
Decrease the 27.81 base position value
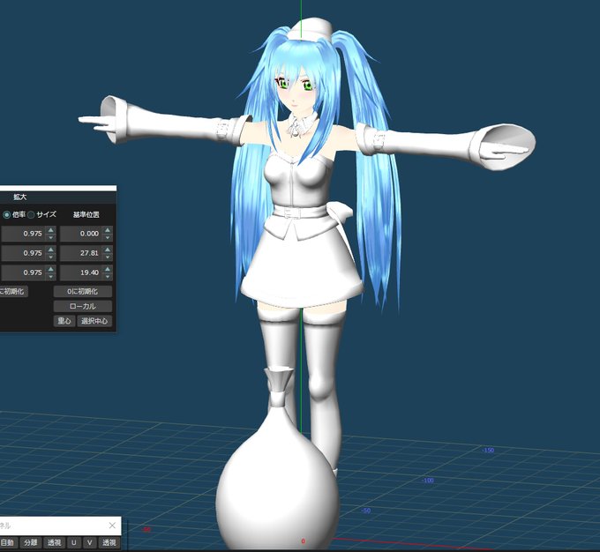coord(108,257)
